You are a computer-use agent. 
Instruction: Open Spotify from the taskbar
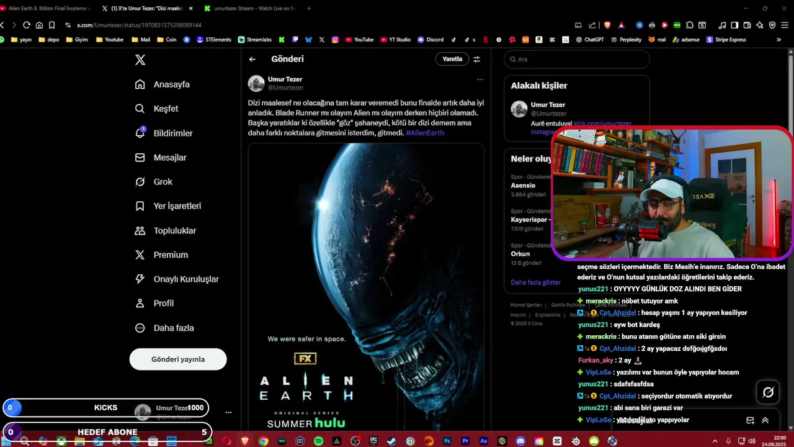coord(318,441)
